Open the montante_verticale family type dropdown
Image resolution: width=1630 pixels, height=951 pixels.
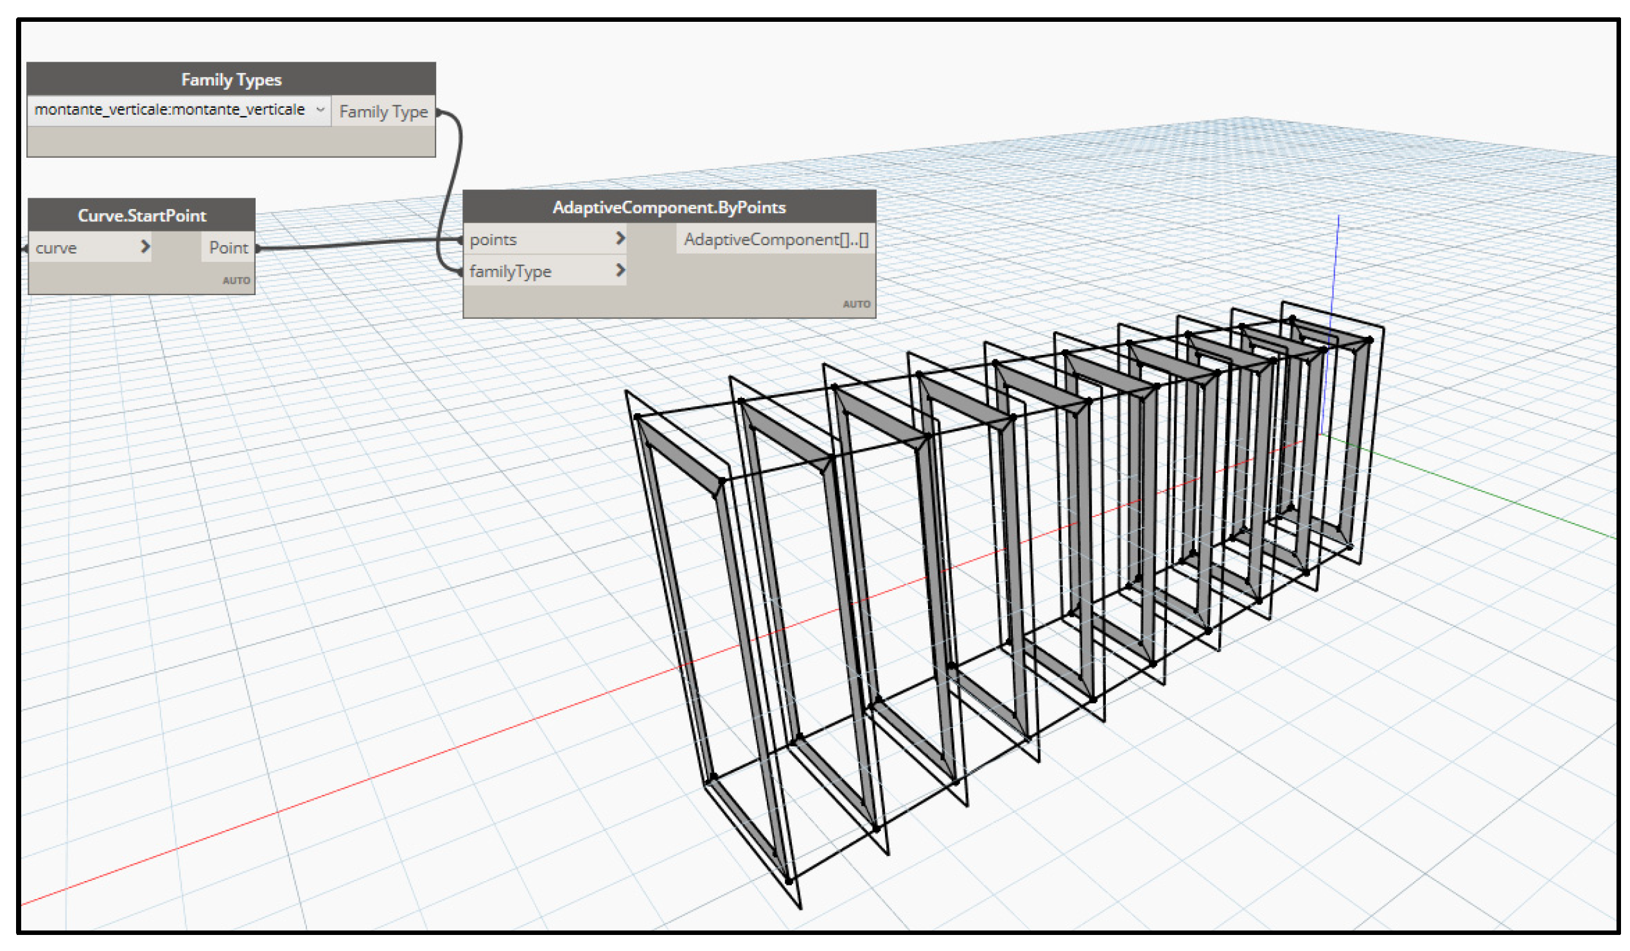pyautogui.click(x=170, y=110)
